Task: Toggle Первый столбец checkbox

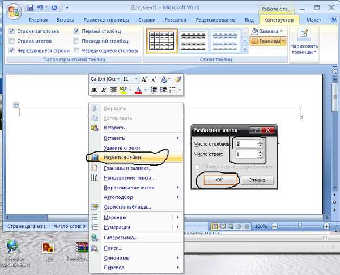Action: pyautogui.click(x=76, y=31)
